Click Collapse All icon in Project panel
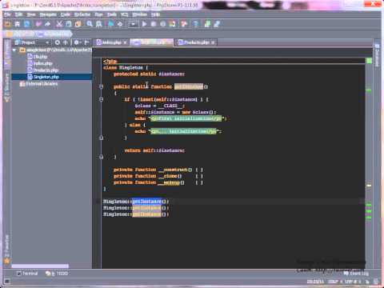Image resolution: width=384 pixels, height=288 pixels. coord(66,42)
